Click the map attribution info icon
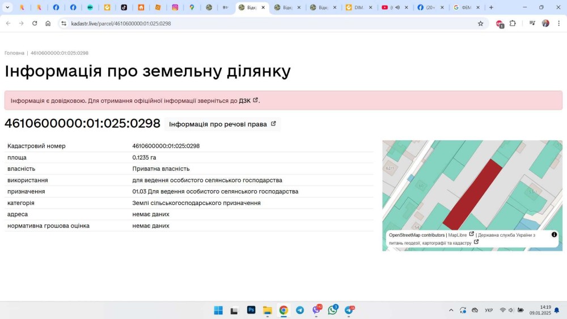This screenshot has height=319, width=567. point(554,235)
